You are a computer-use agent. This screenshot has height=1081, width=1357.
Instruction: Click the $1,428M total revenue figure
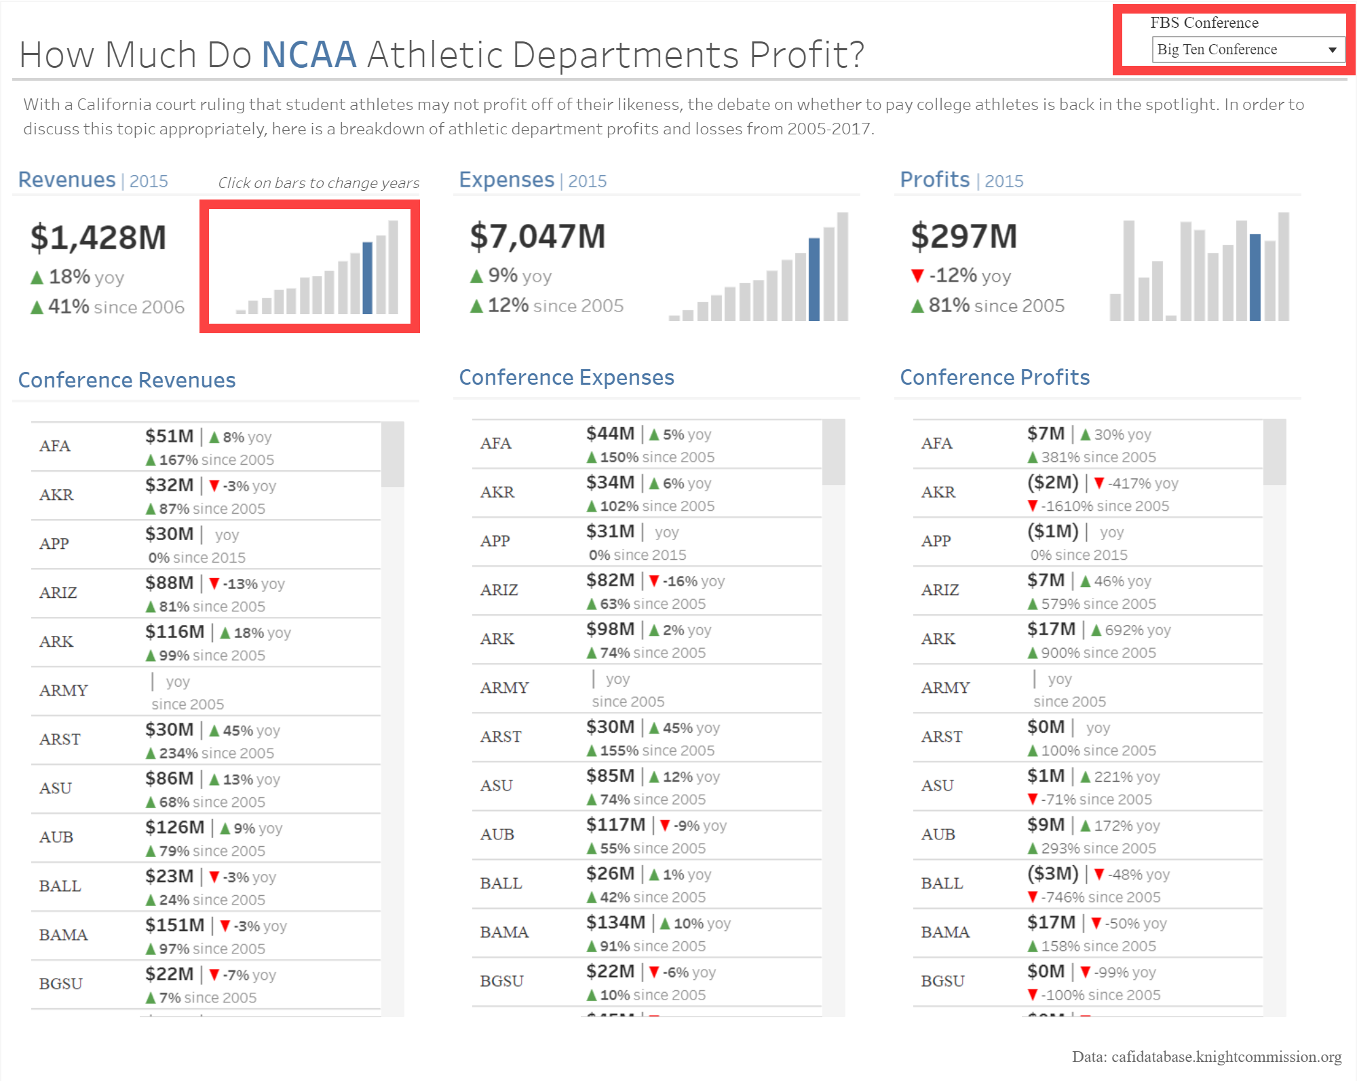[x=98, y=238]
